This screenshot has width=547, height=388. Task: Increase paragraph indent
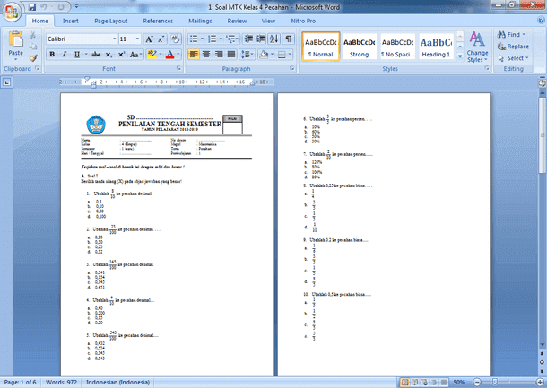pyautogui.click(x=261, y=39)
